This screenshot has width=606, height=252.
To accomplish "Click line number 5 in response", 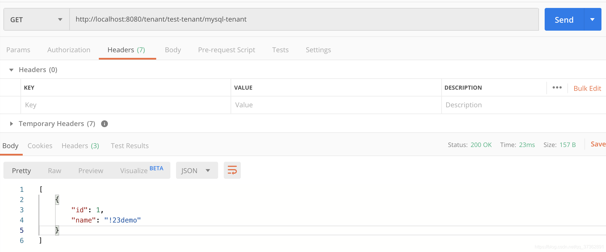I will click(x=22, y=230).
